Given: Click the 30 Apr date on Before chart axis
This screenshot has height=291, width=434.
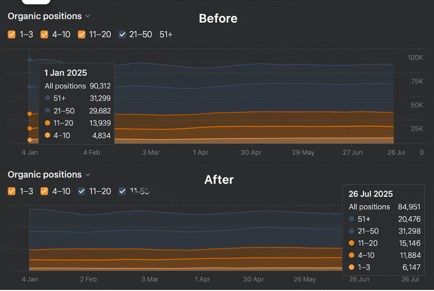Looking at the screenshot, I should pos(251,152).
